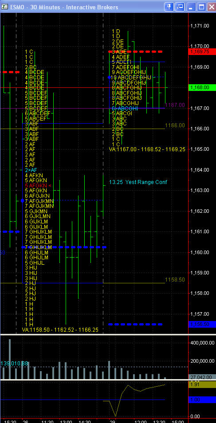The height and width of the screenshot is (423, 216).
Task: Click the cyan 139,010.88 volume average label
Action: click(14, 364)
